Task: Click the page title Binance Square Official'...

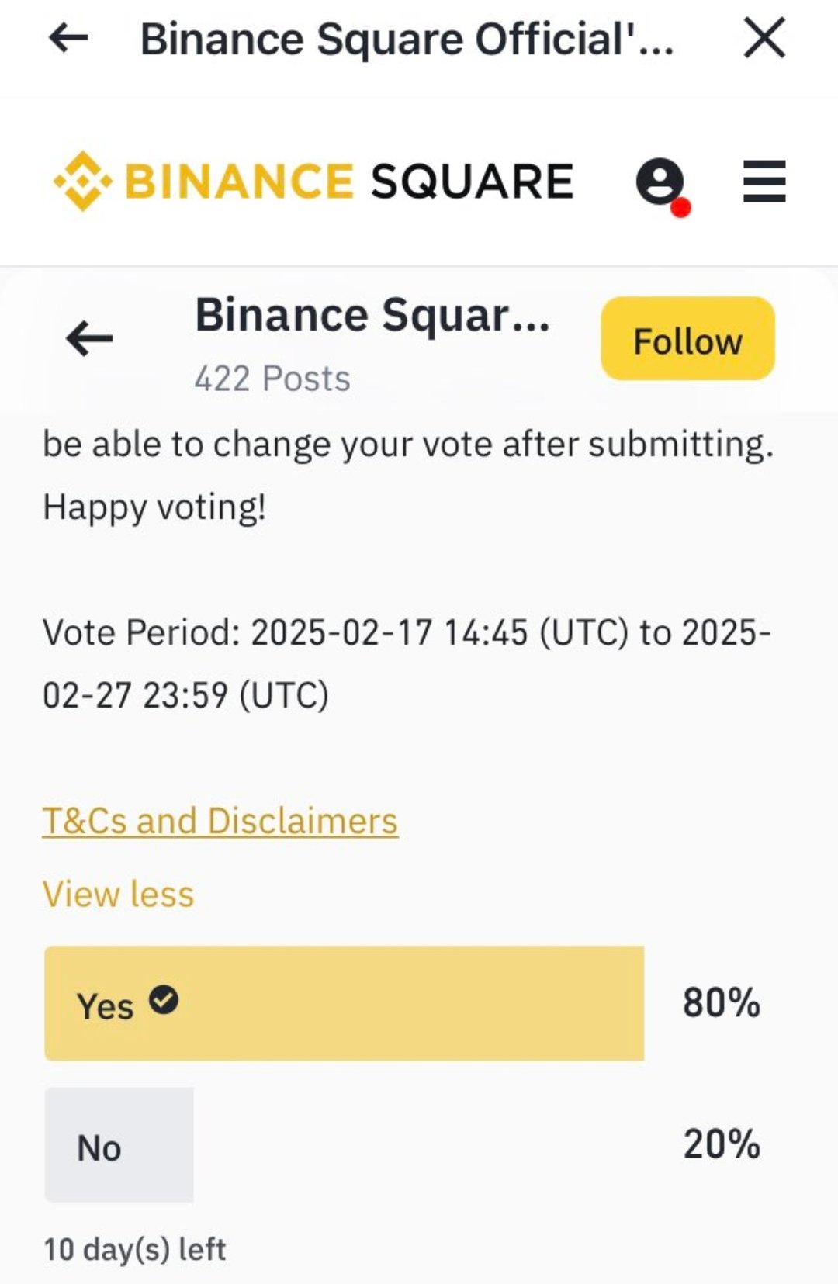Action: (407, 40)
